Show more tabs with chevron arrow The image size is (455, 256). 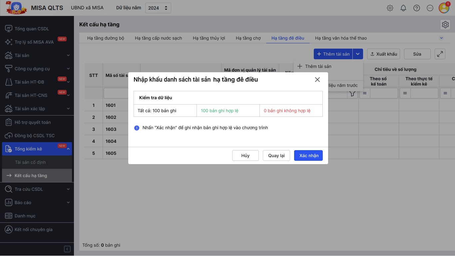441,38
